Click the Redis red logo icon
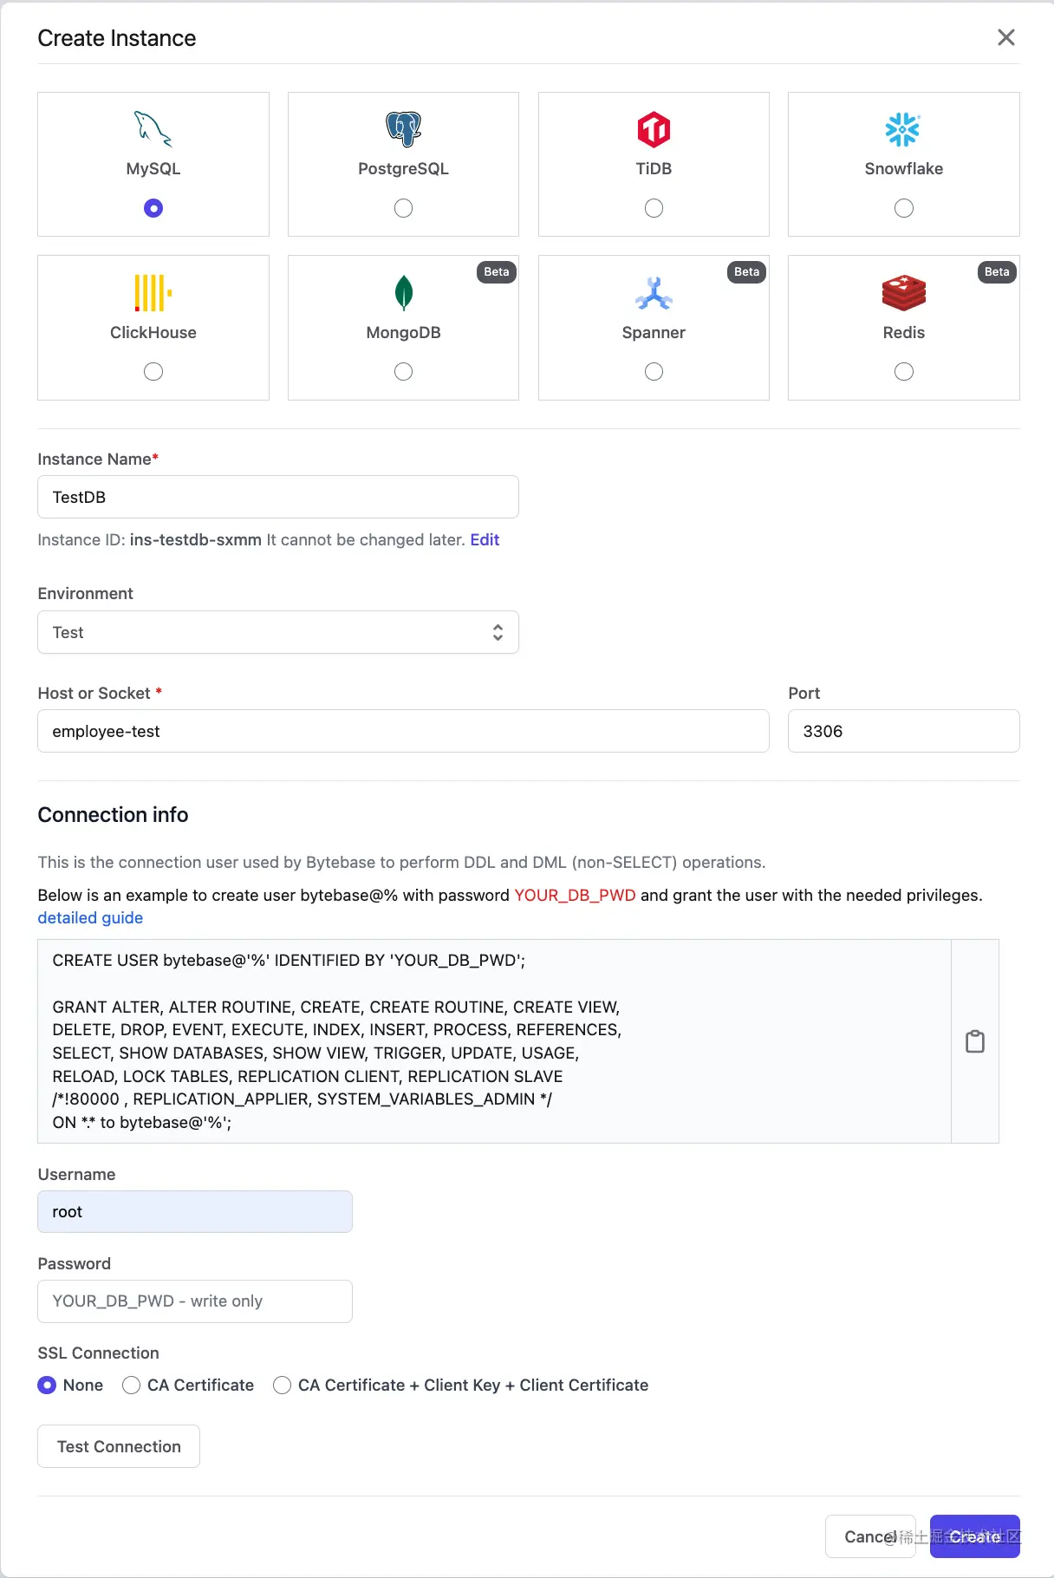1054x1578 pixels. coord(903,293)
